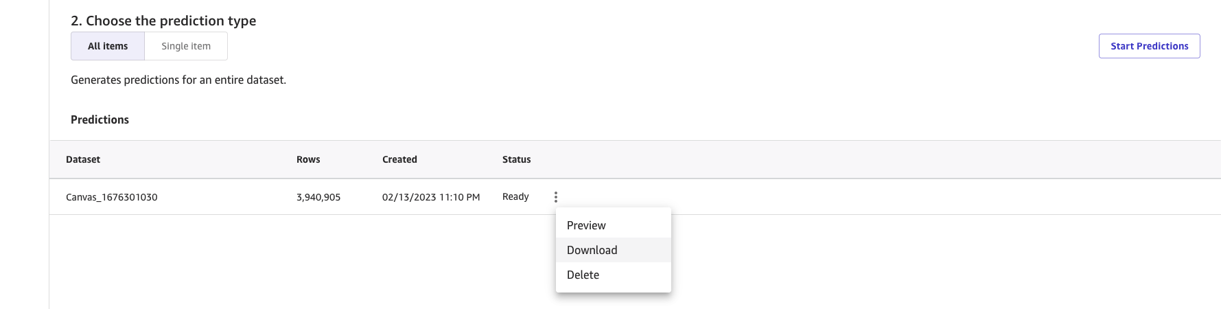Sort by the Created column header
The height and width of the screenshot is (309, 1221).
coord(399,159)
